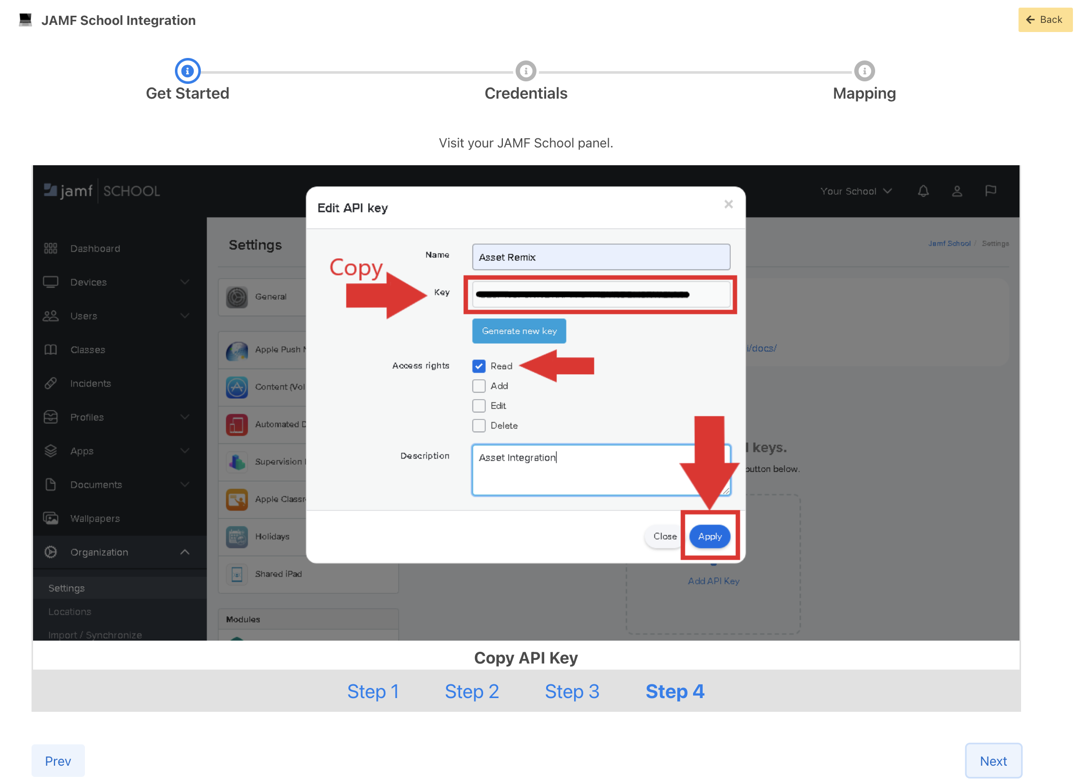1077x784 pixels.
Task: Click the JAMF School Integration laptop icon
Action: [25, 20]
